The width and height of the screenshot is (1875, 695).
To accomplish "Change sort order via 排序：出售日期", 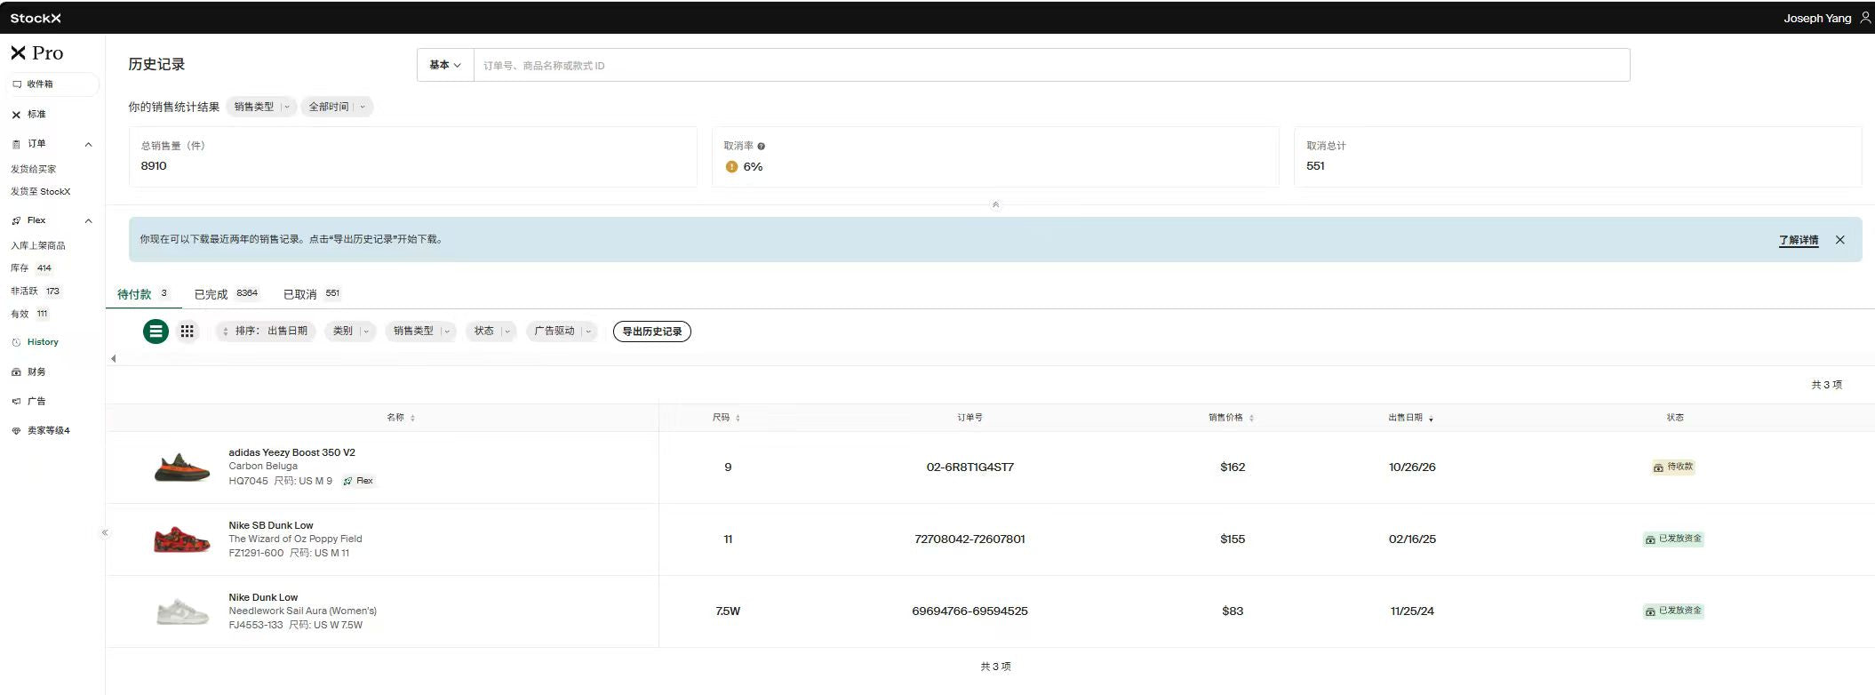I will 265,331.
